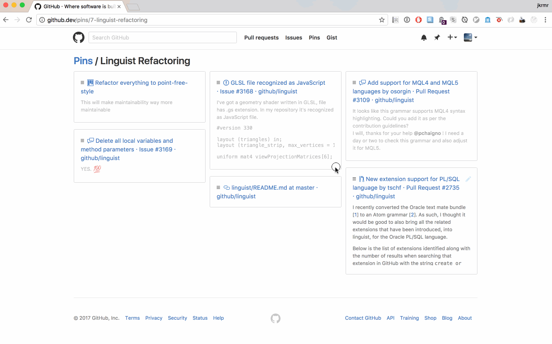Open the notifications bell
The height and width of the screenshot is (344, 552).
point(424,37)
